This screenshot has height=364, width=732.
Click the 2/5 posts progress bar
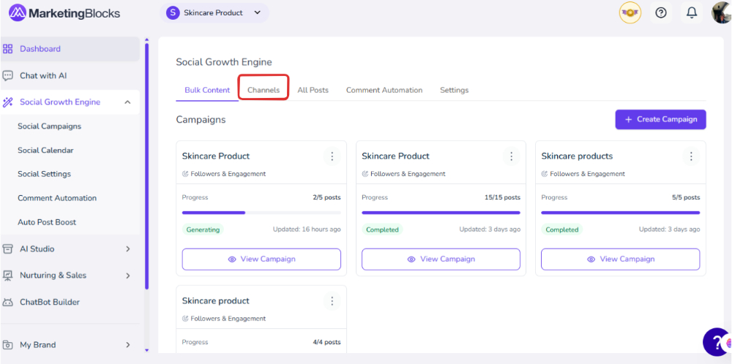point(261,213)
